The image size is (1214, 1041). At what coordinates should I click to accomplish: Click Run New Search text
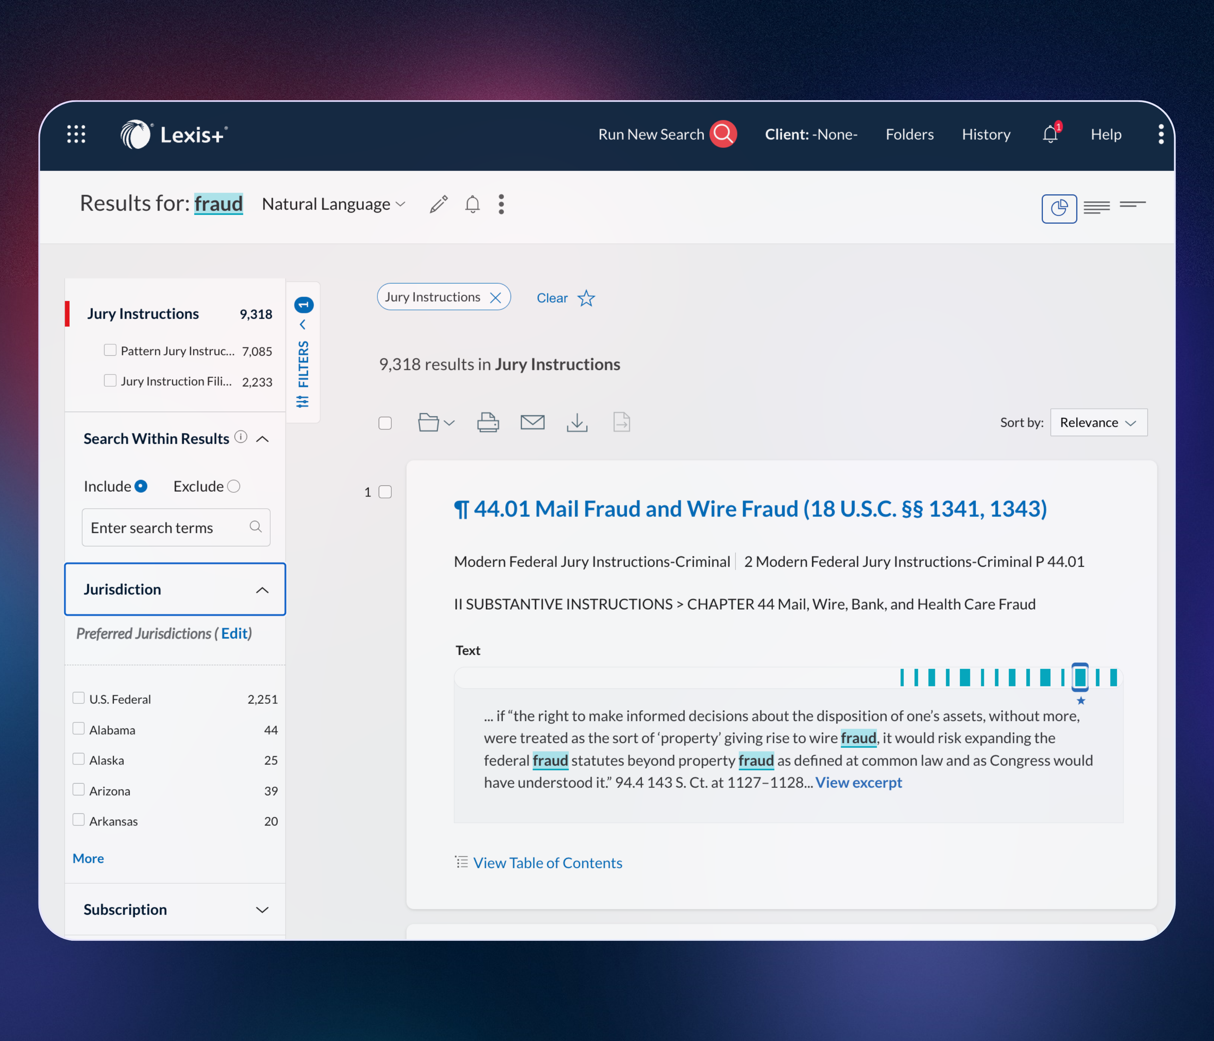tap(651, 134)
